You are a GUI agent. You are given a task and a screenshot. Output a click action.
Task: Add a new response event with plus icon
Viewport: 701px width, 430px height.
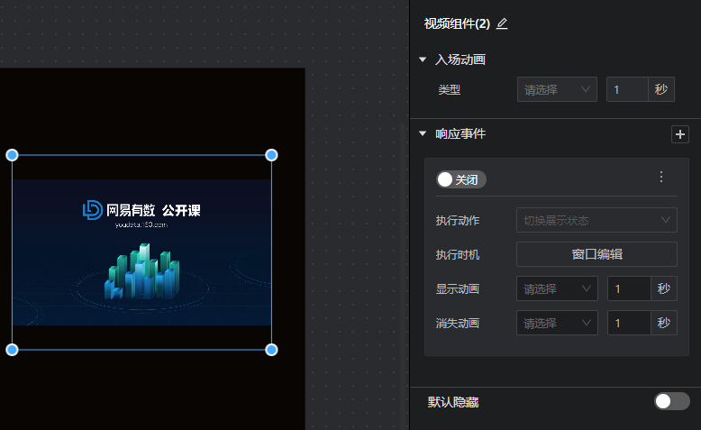coord(680,134)
